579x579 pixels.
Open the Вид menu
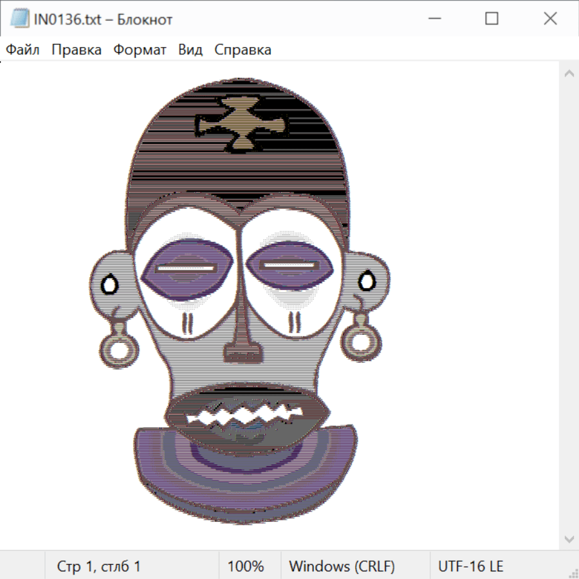pyautogui.click(x=190, y=50)
